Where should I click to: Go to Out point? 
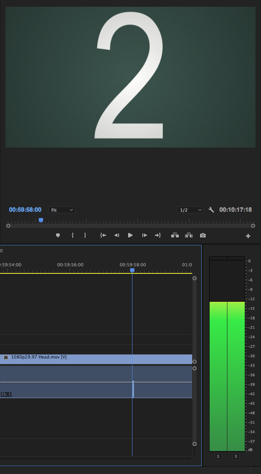(158, 235)
